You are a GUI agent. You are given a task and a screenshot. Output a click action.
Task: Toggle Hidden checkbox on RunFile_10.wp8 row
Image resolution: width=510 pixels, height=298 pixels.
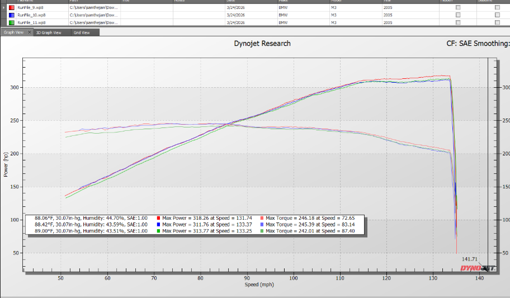(459, 15)
